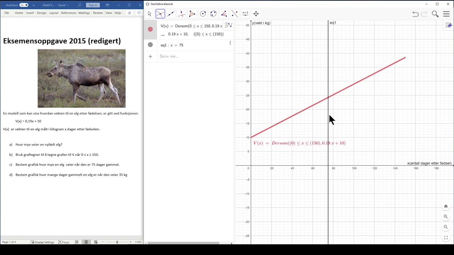Click the algebra view horizontal scrollbar
This screenshot has width=454, height=255.
coord(183,243)
